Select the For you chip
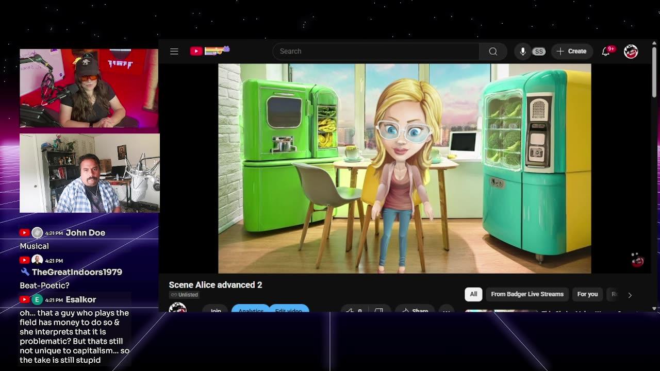The width and height of the screenshot is (660, 371). [587, 294]
